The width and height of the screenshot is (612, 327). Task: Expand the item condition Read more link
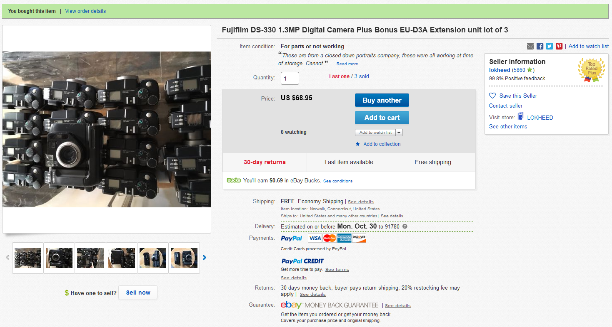347,64
